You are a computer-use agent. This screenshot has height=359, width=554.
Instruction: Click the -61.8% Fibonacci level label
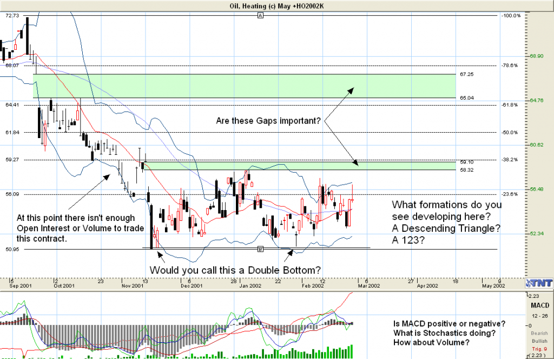point(510,105)
